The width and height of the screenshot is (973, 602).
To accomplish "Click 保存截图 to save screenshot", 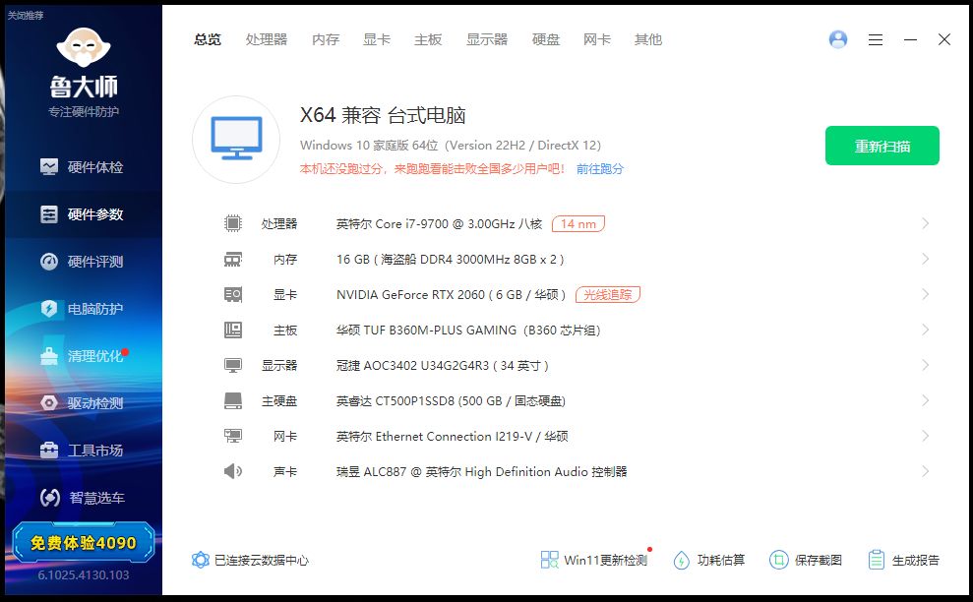I will point(806,560).
